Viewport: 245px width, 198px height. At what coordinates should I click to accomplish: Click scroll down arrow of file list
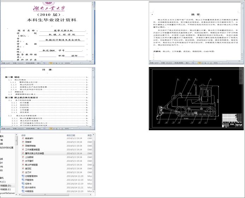94,191
